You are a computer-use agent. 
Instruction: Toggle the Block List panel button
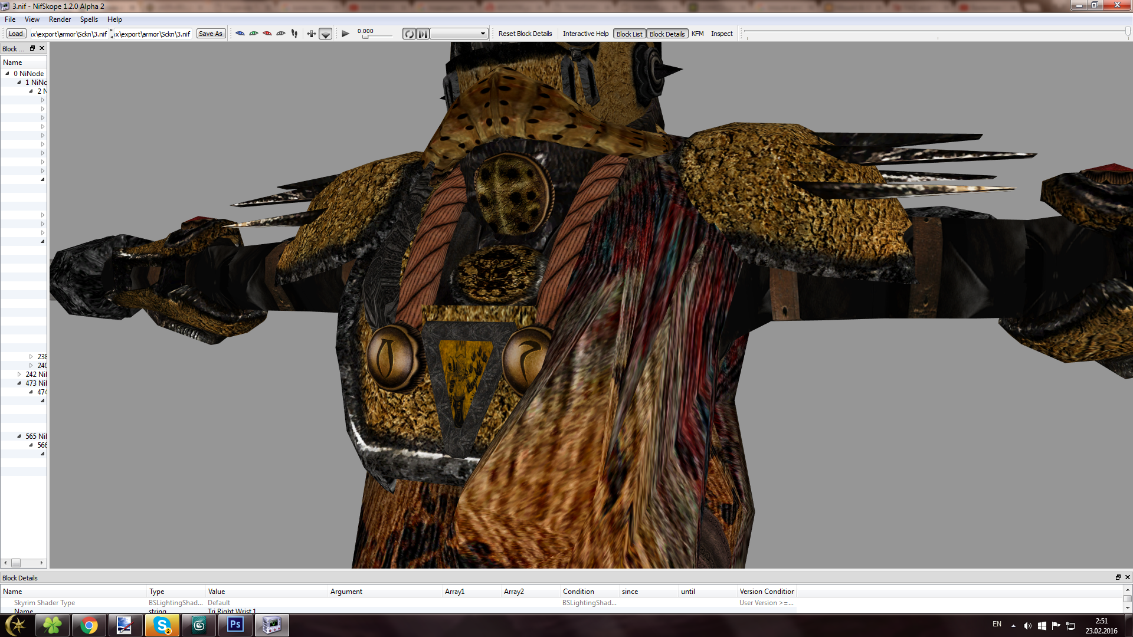point(629,34)
